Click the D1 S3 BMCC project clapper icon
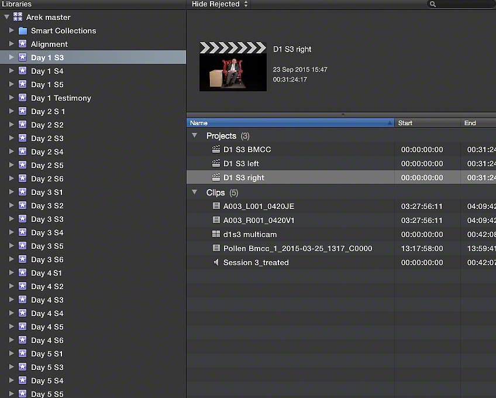 click(216, 149)
